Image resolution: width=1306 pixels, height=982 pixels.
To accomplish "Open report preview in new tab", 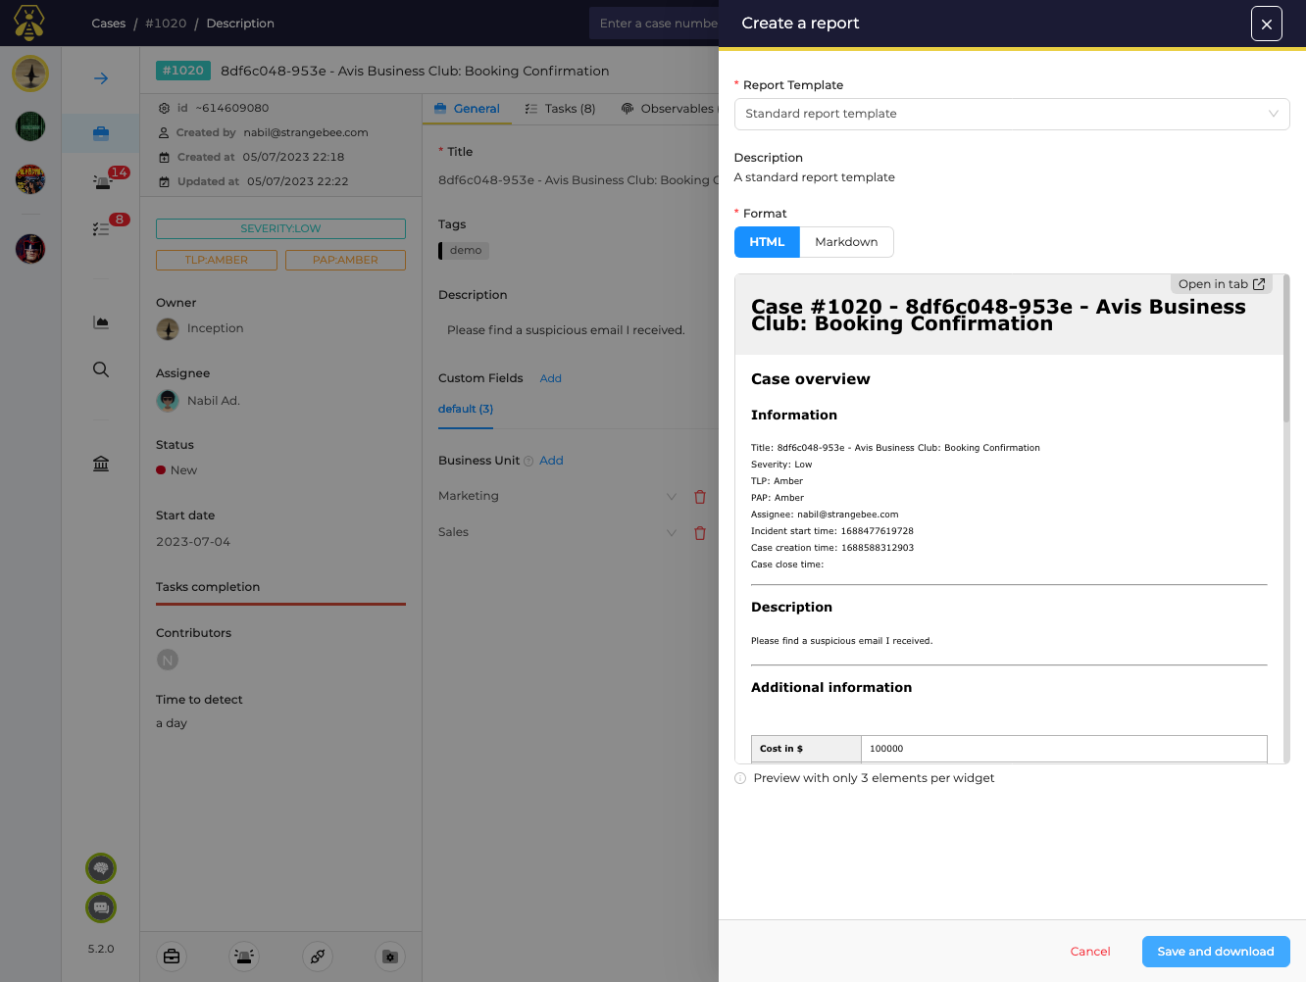I will [x=1221, y=284].
